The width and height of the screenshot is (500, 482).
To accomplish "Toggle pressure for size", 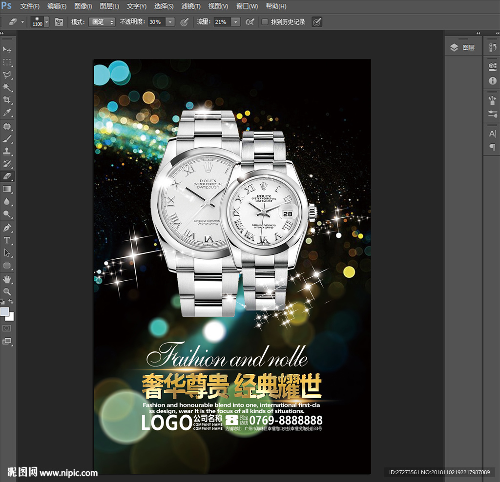I will (x=316, y=22).
